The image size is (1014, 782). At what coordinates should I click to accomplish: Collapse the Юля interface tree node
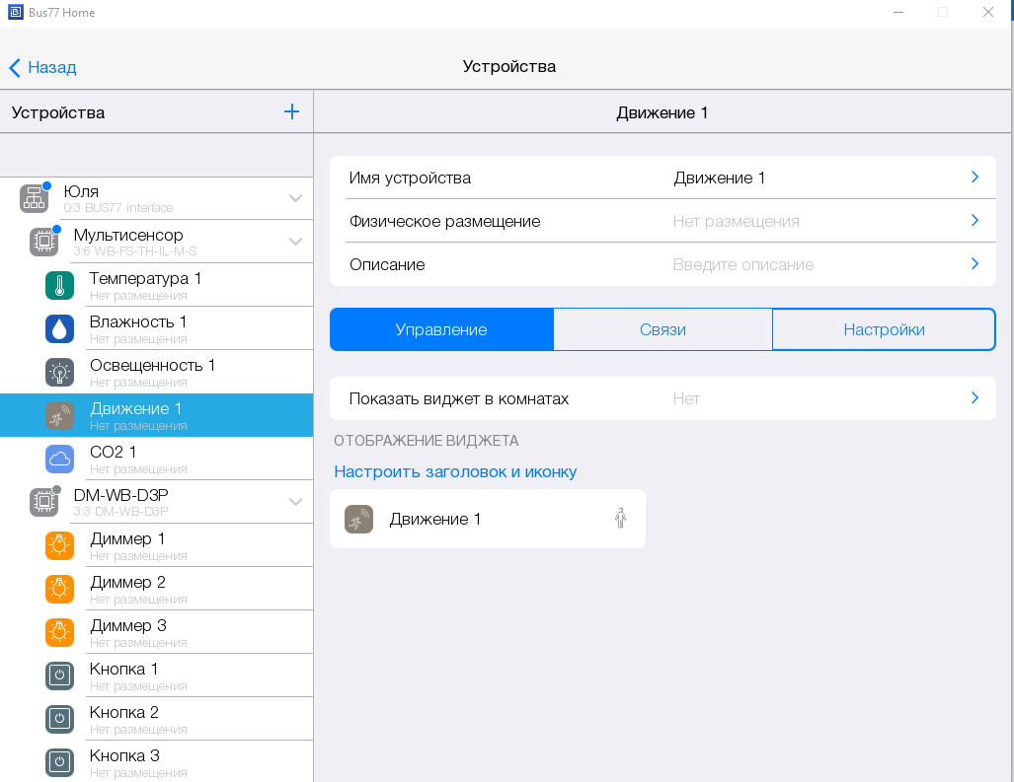[x=295, y=198]
